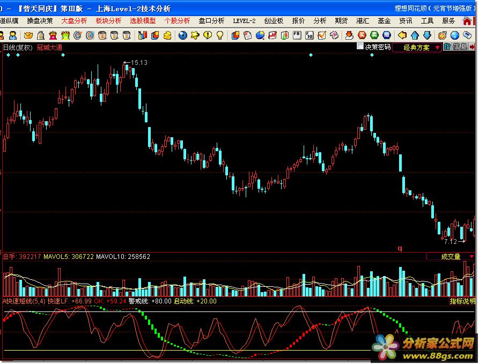Screen dimensions: 479x364
Task: Click the red q marker on chart
Action: tap(400, 249)
